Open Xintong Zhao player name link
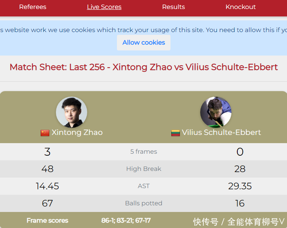287x228 pixels. (77, 133)
